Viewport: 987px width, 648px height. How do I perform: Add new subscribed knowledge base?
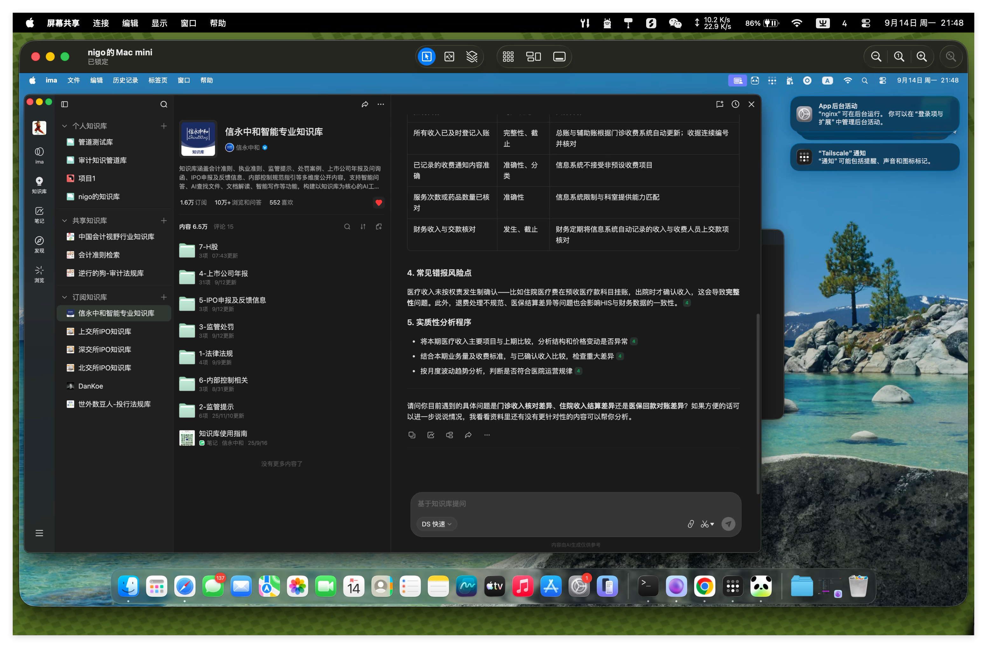click(164, 297)
